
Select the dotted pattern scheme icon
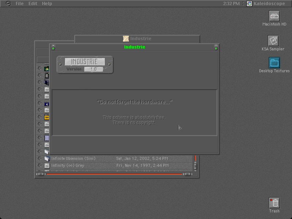pyautogui.click(x=47, y=138)
